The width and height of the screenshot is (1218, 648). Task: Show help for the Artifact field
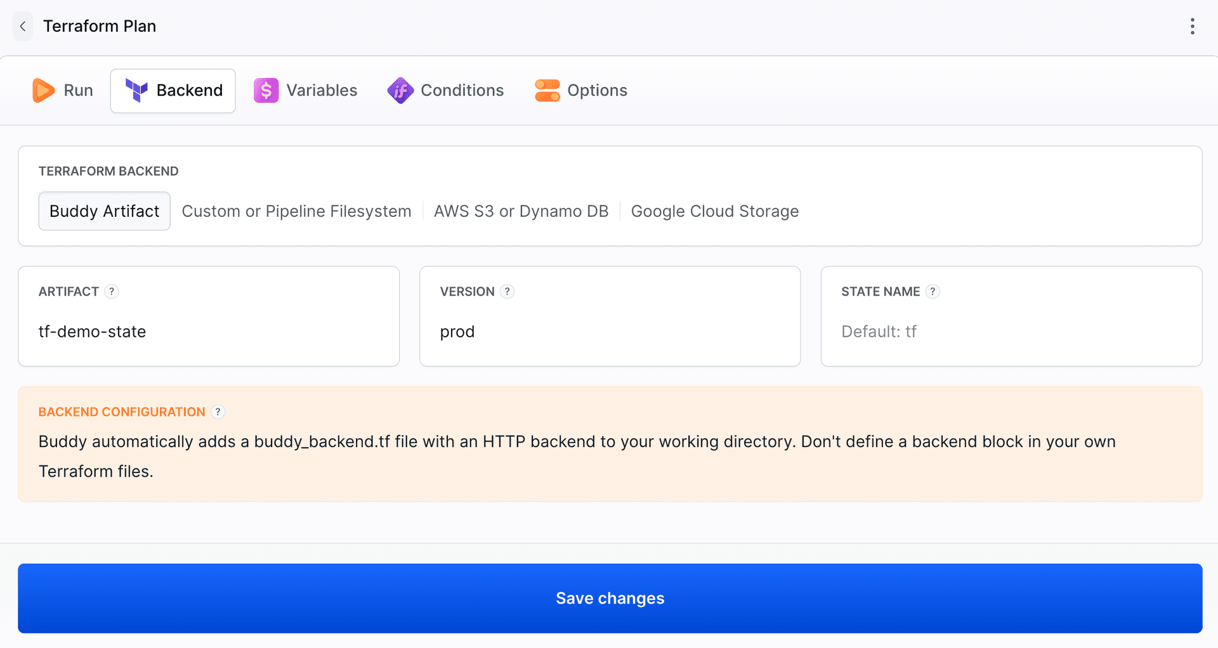pyautogui.click(x=112, y=292)
